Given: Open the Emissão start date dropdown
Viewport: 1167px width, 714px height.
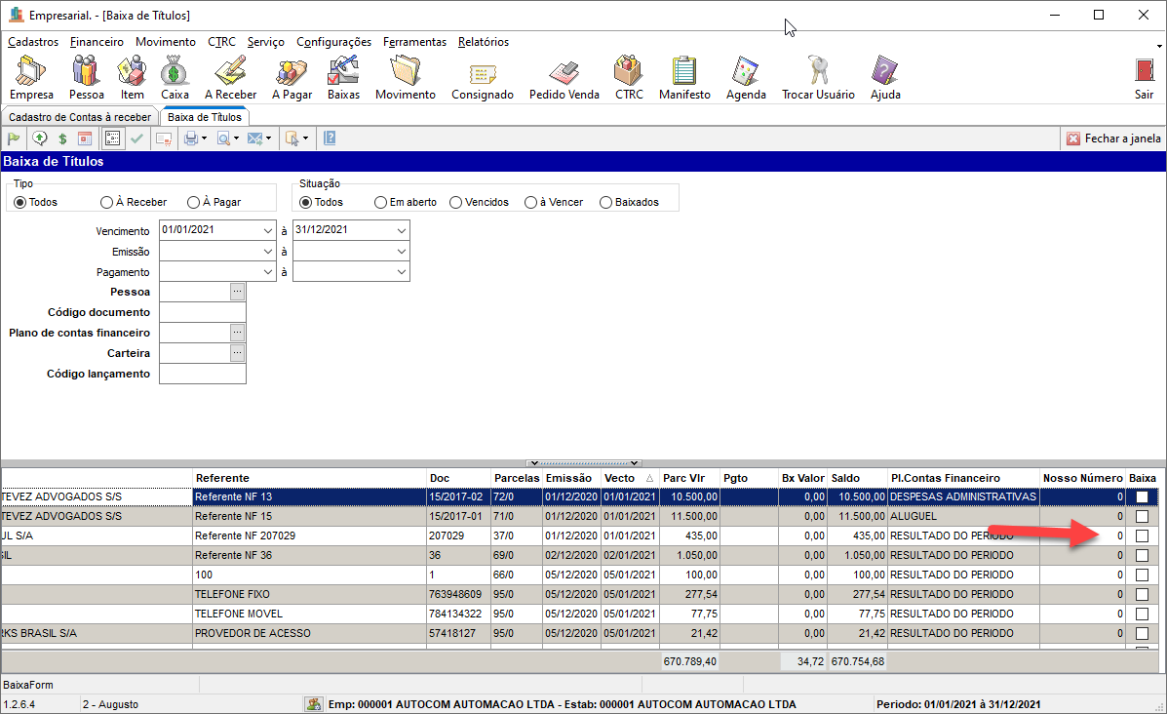Looking at the screenshot, I should pyautogui.click(x=267, y=252).
